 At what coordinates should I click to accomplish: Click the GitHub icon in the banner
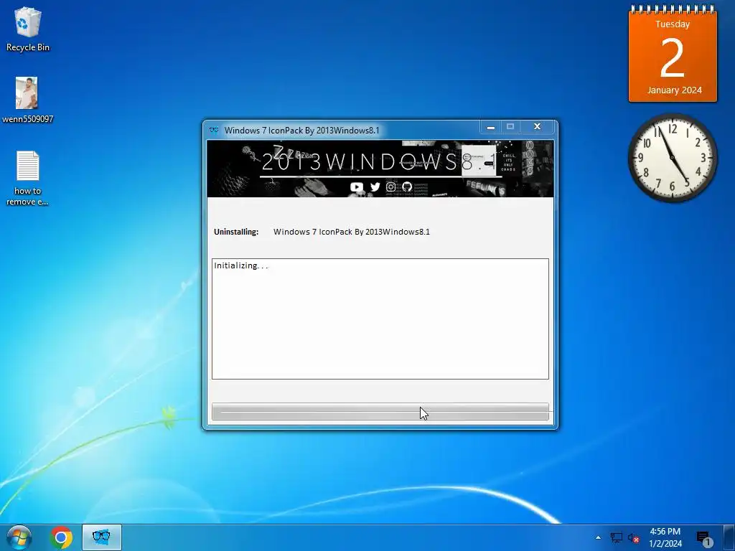coord(407,187)
